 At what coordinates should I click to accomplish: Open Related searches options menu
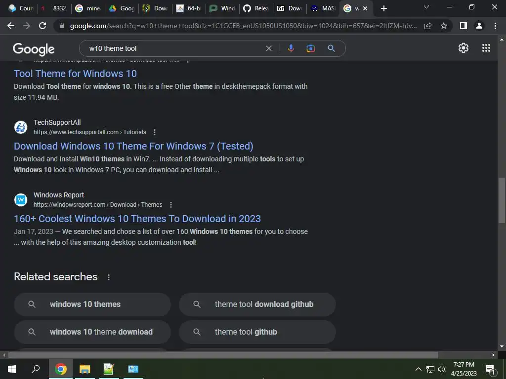point(108,277)
